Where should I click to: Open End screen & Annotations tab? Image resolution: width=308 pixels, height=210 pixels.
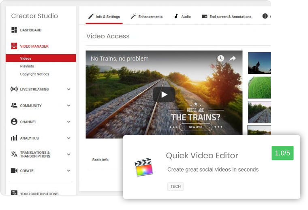(227, 17)
